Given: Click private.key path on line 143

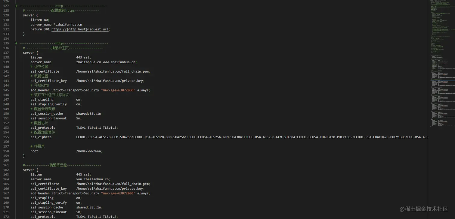Looking at the screenshot, I should [110, 81].
